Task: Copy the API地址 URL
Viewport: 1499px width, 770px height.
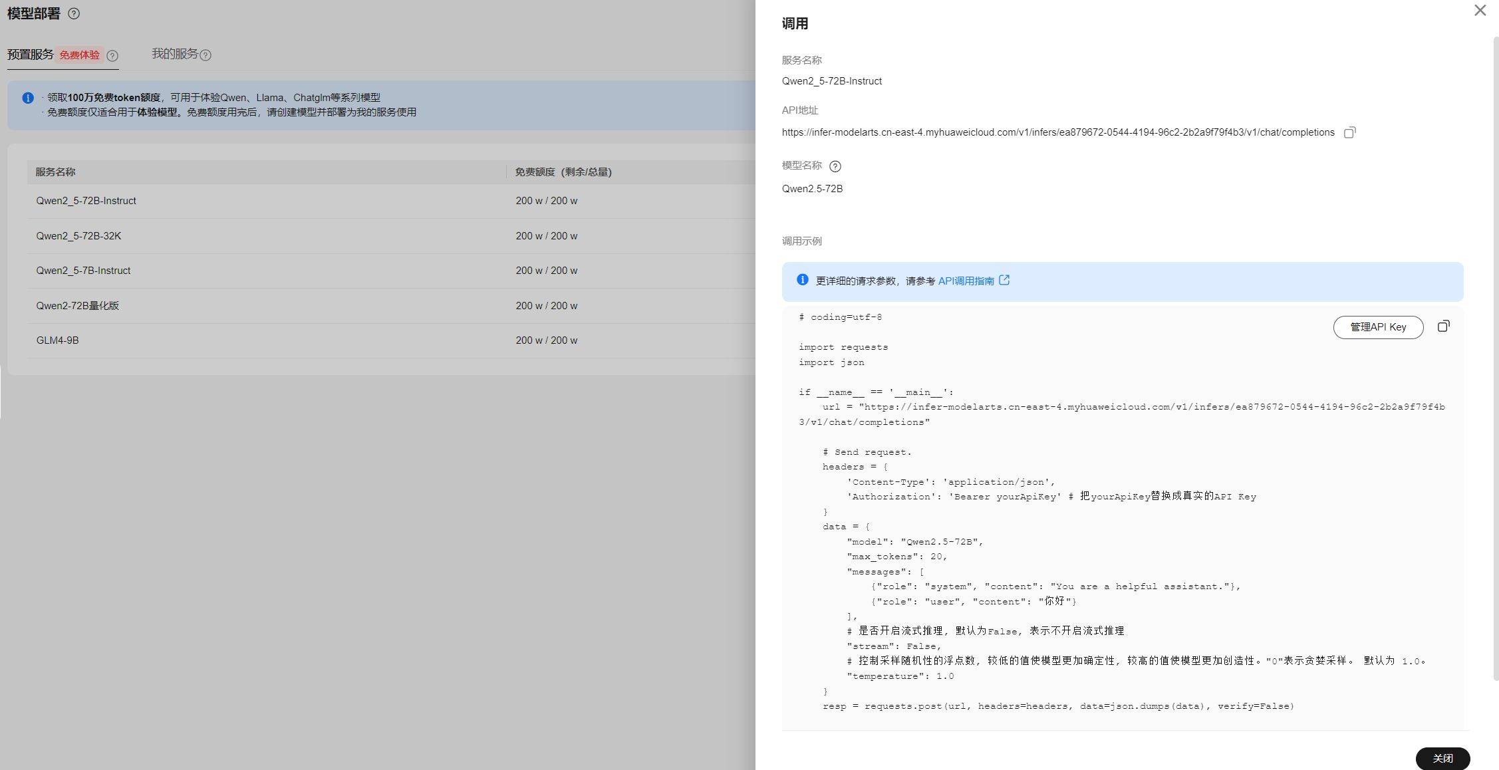Action: (x=1349, y=132)
